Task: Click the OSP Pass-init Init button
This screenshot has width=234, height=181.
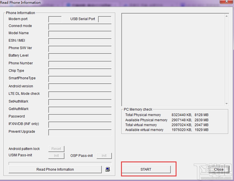Action: tap(104, 156)
